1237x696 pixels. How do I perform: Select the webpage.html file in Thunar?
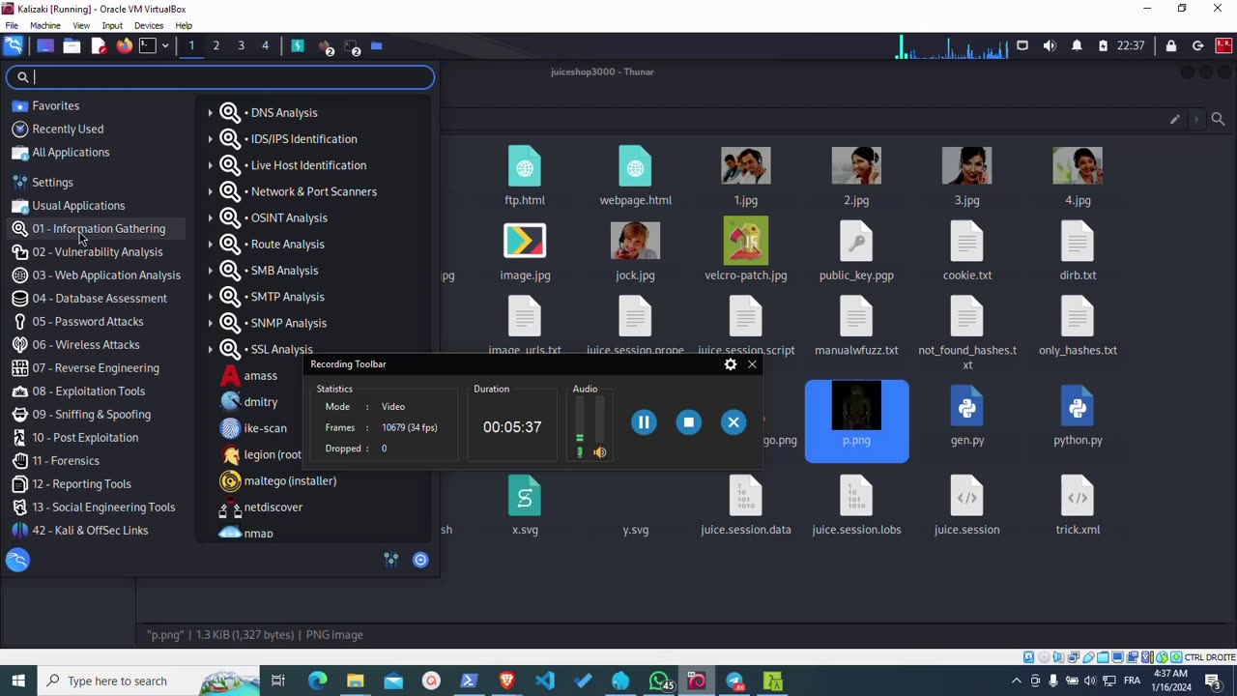click(x=635, y=175)
